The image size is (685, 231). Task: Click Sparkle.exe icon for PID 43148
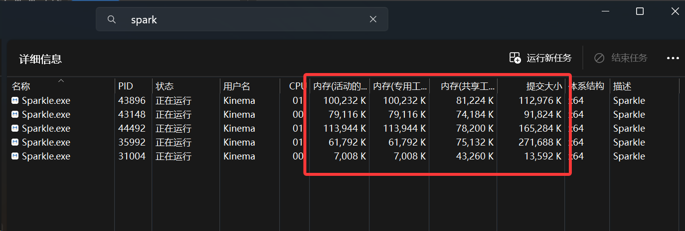click(x=15, y=114)
